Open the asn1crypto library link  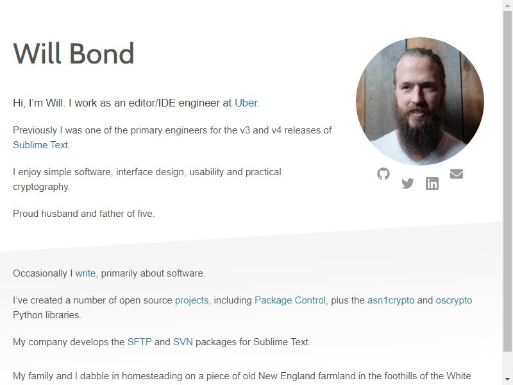coord(391,300)
